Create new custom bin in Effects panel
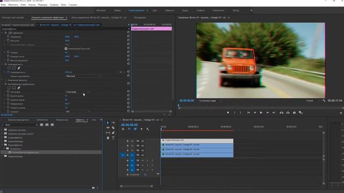Screen dimensions: 344x193 click(x=94, y=188)
